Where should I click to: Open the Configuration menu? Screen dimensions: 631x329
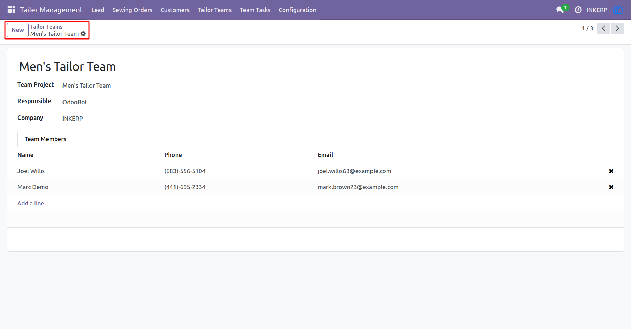tap(297, 10)
